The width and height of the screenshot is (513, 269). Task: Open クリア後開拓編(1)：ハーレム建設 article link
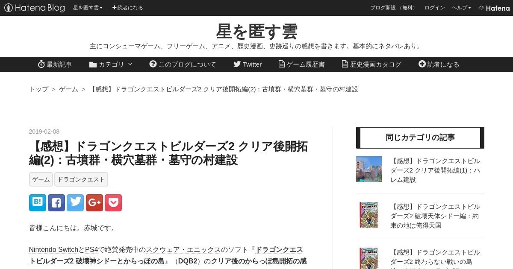coord(435,170)
